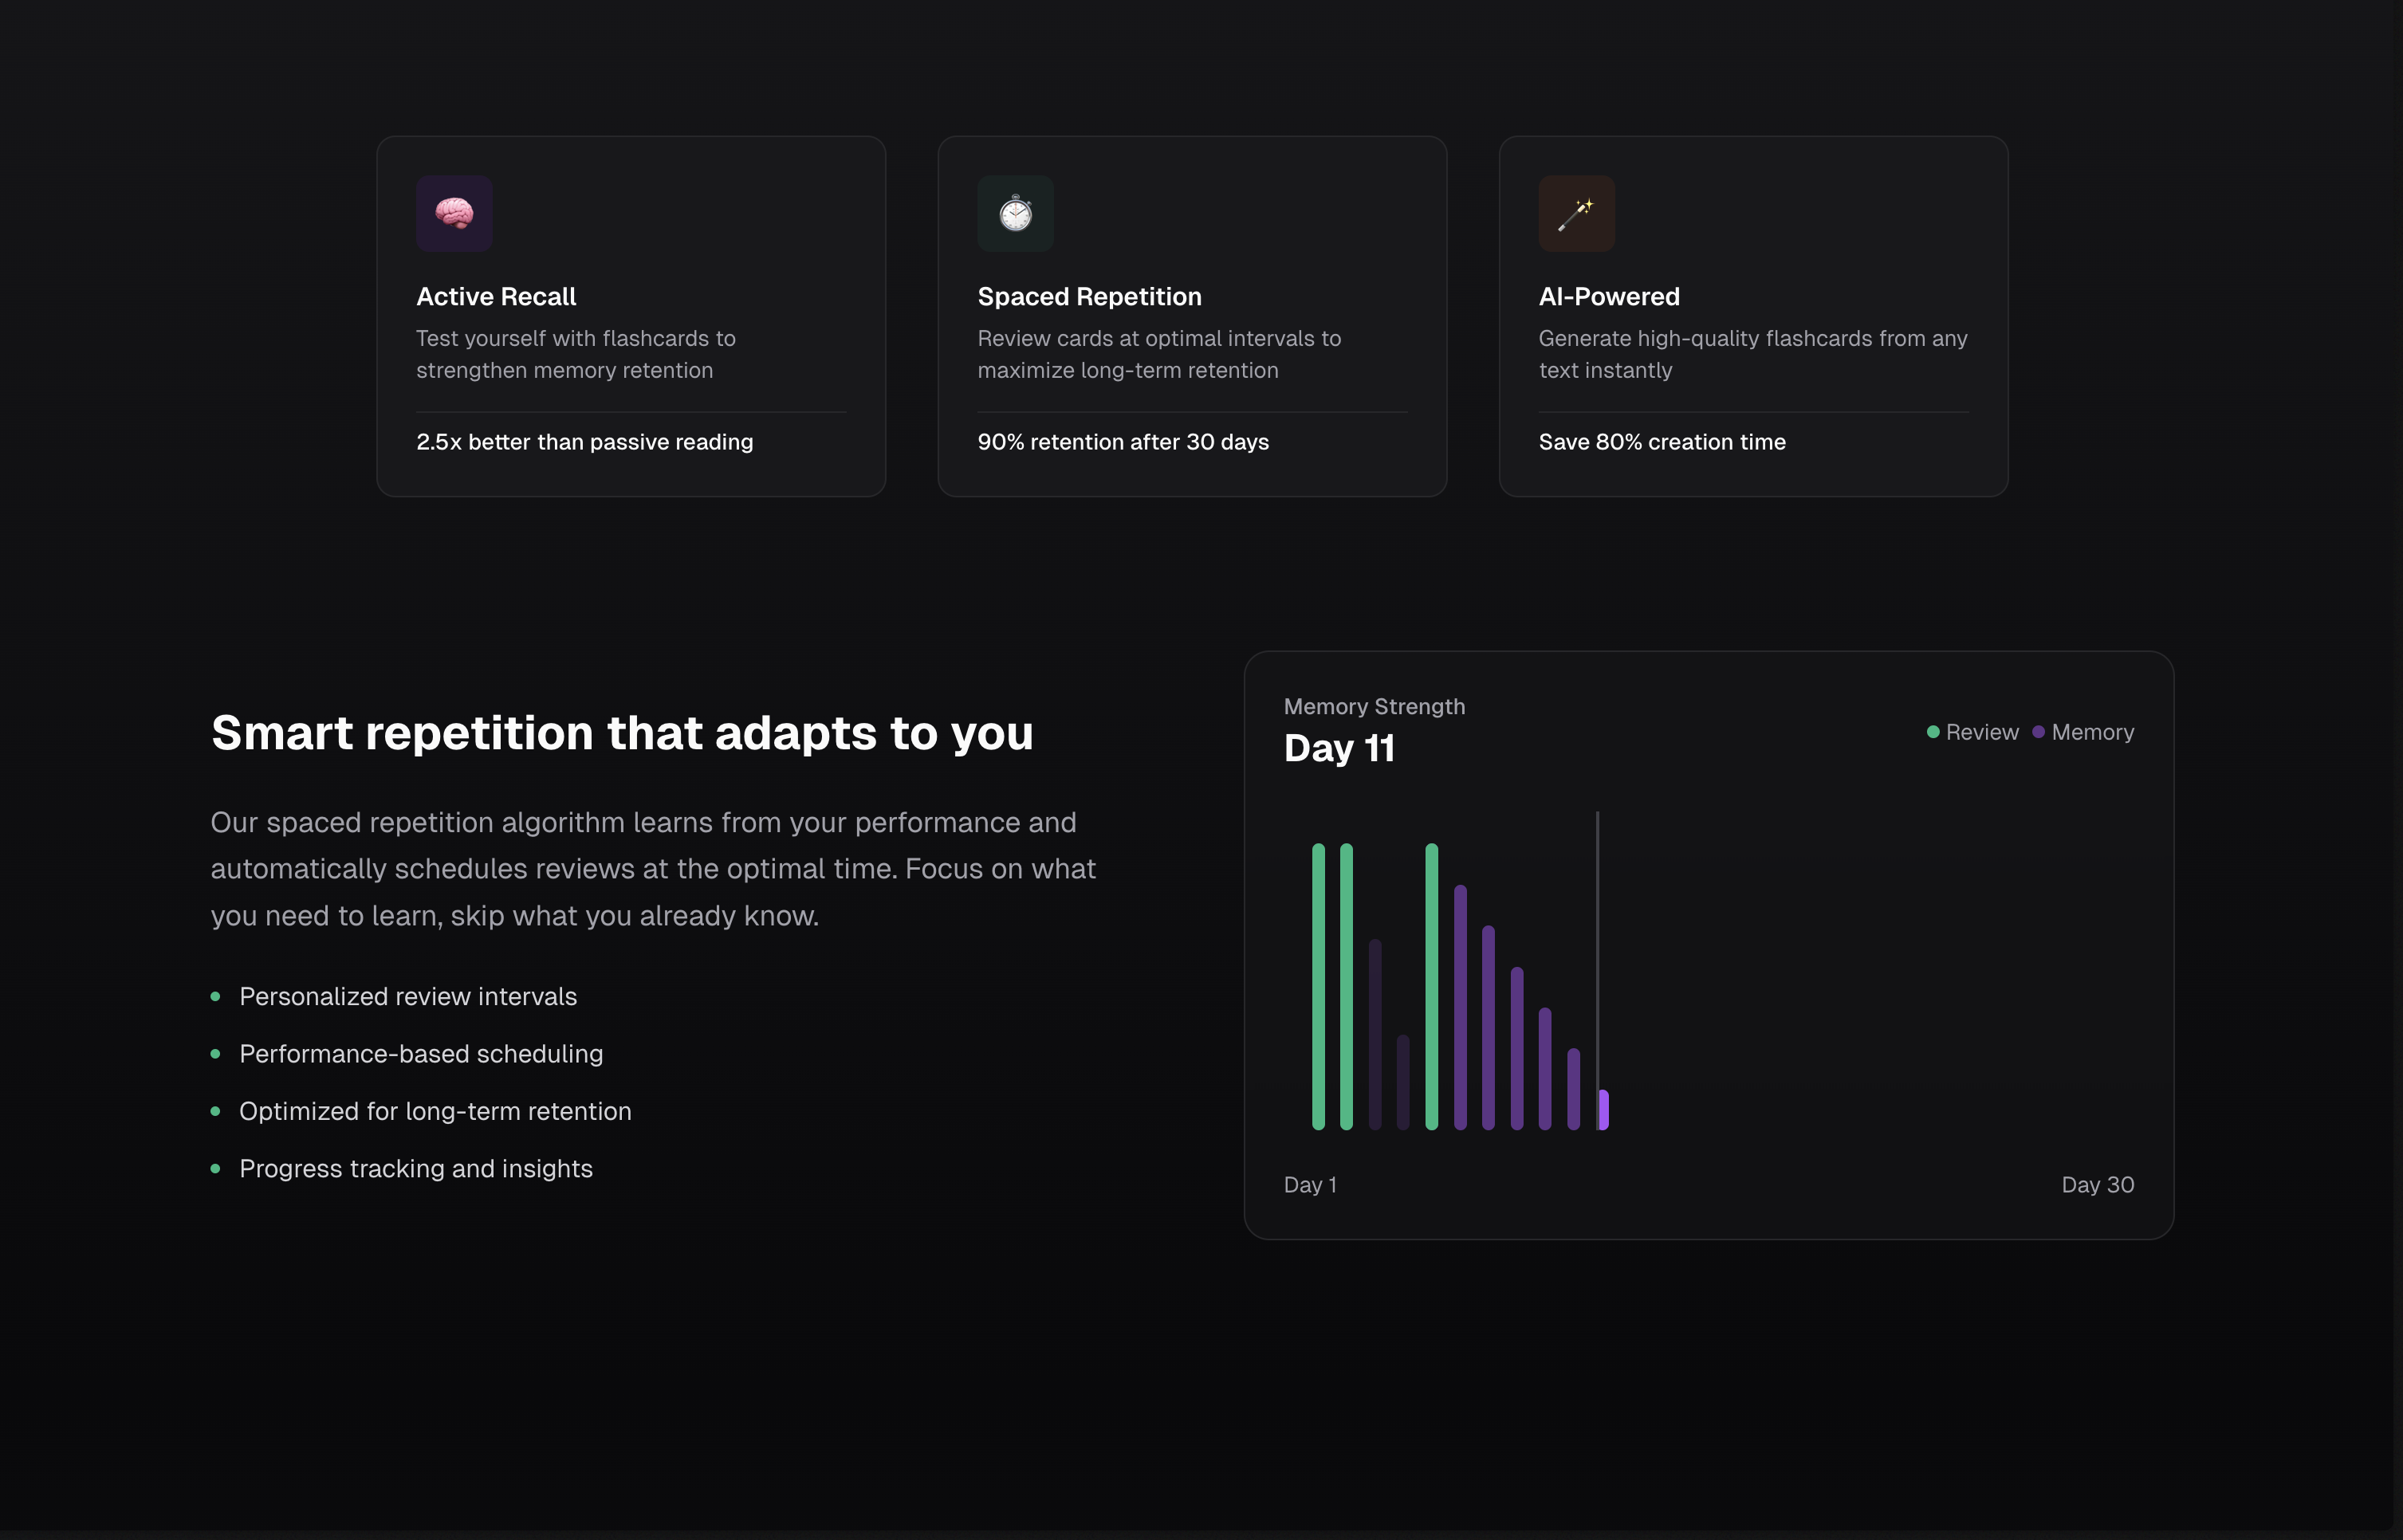Image resolution: width=2403 pixels, height=1540 pixels.
Task: Click "Optimized for long-term retention" list item
Action: pos(435,1111)
